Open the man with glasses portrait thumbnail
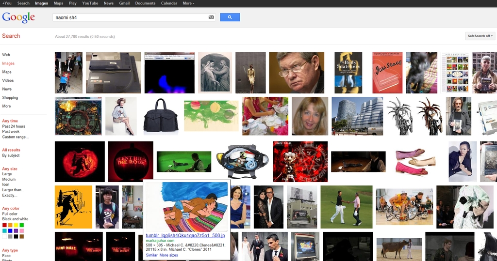Screen dimensions: 497x261 click(x=297, y=73)
